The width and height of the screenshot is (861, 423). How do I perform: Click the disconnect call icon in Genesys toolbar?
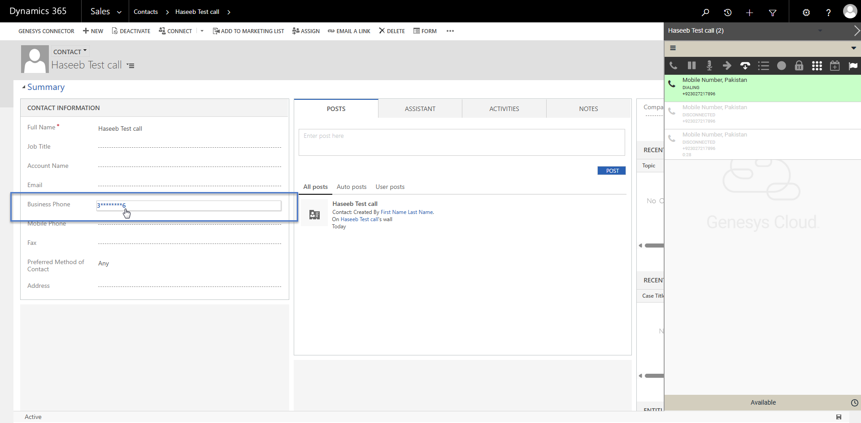745,66
